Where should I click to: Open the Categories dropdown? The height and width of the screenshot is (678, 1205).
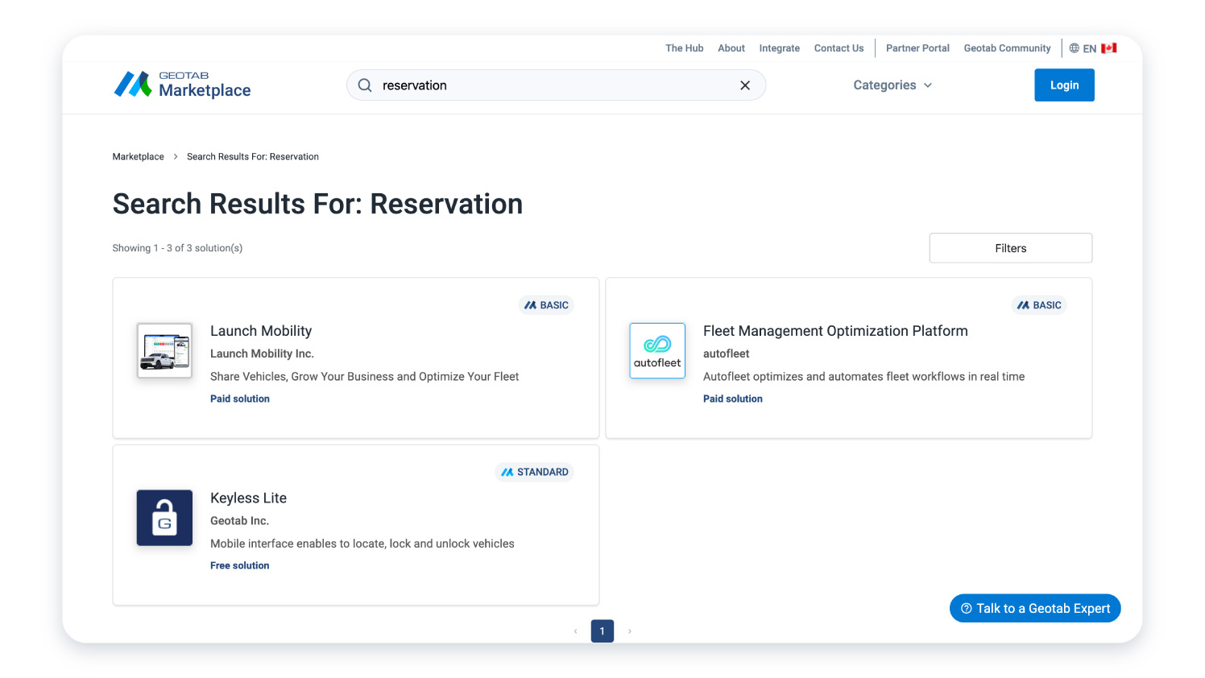(892, 85)
